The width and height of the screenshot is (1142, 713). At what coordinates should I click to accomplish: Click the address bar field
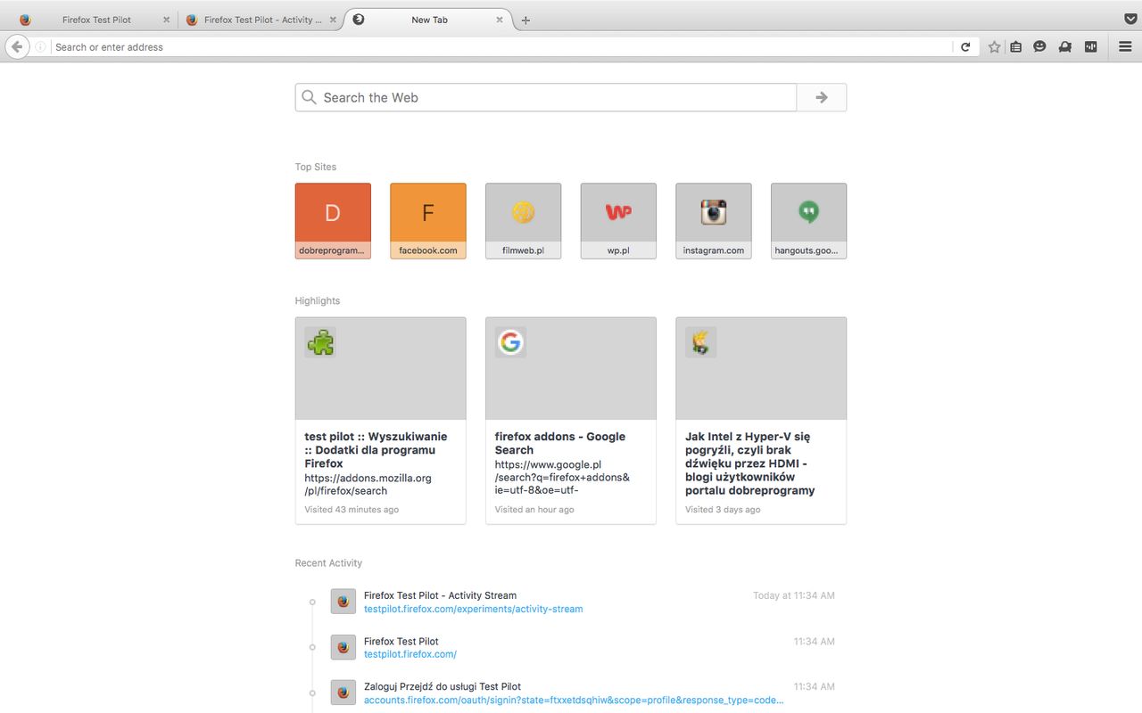502,47
